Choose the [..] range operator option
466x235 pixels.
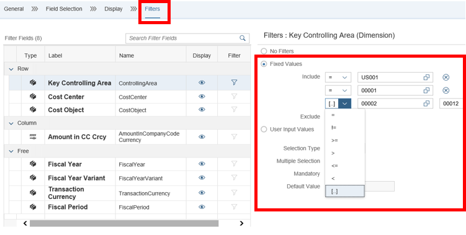click(x=345, y=192)
